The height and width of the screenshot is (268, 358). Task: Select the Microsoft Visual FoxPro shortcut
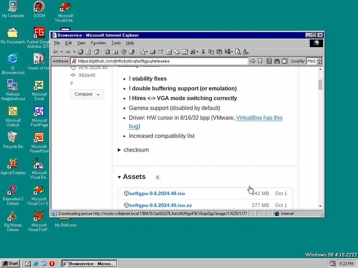tap(39, 221)
